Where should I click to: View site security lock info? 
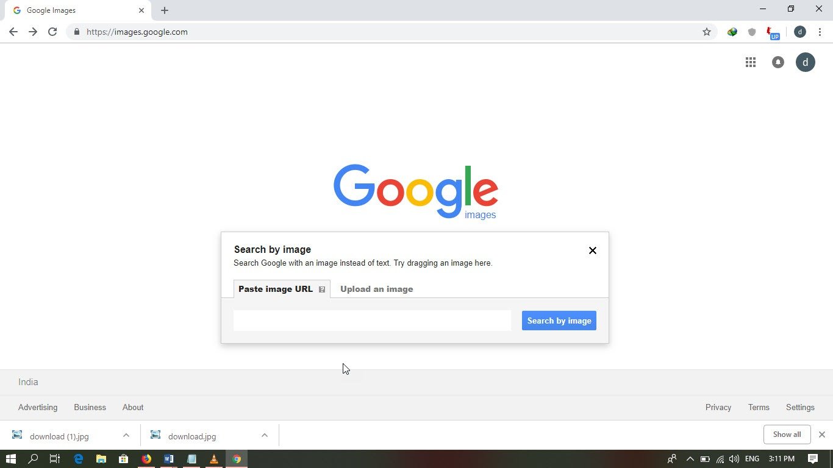[x=76, y=32]
